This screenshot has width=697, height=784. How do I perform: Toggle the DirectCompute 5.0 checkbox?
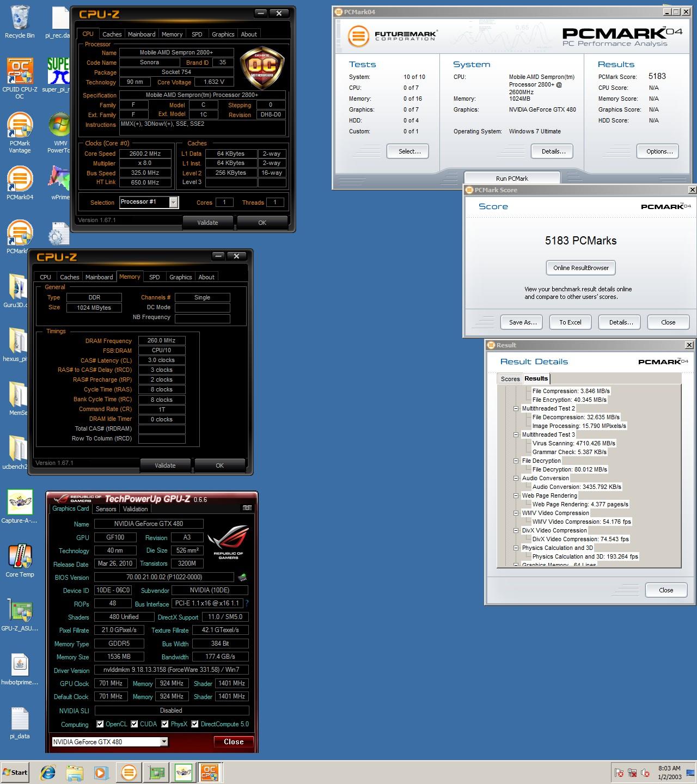[x=195, y=724]
